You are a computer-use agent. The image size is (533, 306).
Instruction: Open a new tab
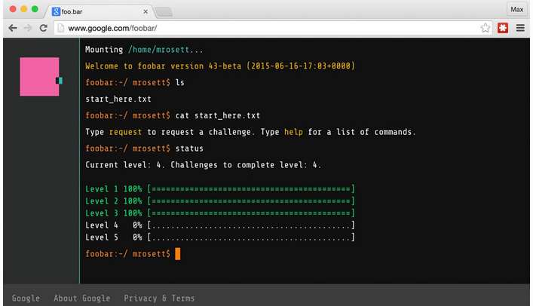[164, 11]
